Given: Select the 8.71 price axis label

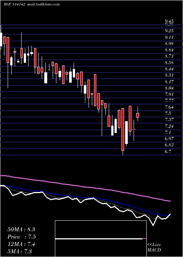Looking at the screenshot, I should pos(169,56).
